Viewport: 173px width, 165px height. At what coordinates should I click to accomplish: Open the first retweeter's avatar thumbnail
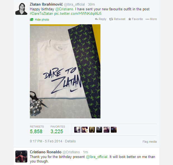tap(77, 130)
